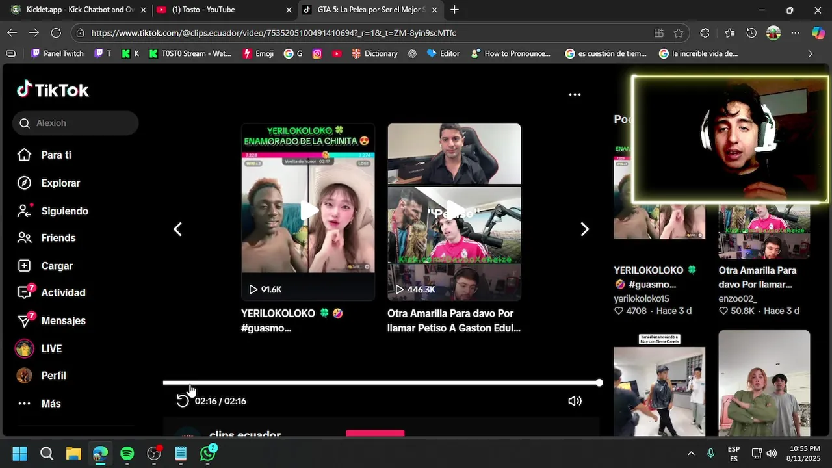The image size is (832, 468).
Task: Open the Editor bookmark
Action: click(443, 53)
